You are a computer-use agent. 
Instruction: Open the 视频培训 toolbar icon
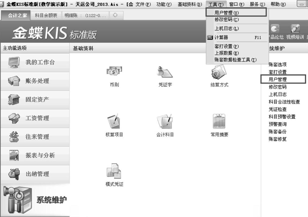pos(295,29)
